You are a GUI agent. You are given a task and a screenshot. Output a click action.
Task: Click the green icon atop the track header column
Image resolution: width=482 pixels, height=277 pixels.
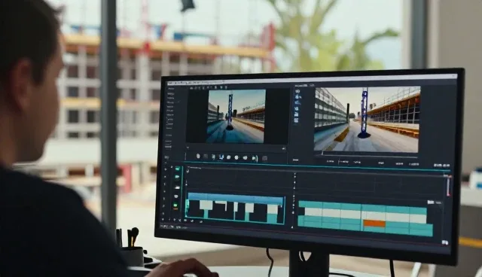pyautogui.click(x=178, y=169)
